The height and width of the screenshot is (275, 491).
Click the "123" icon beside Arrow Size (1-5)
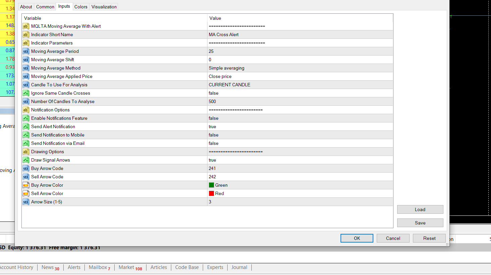tap(26, 202)
